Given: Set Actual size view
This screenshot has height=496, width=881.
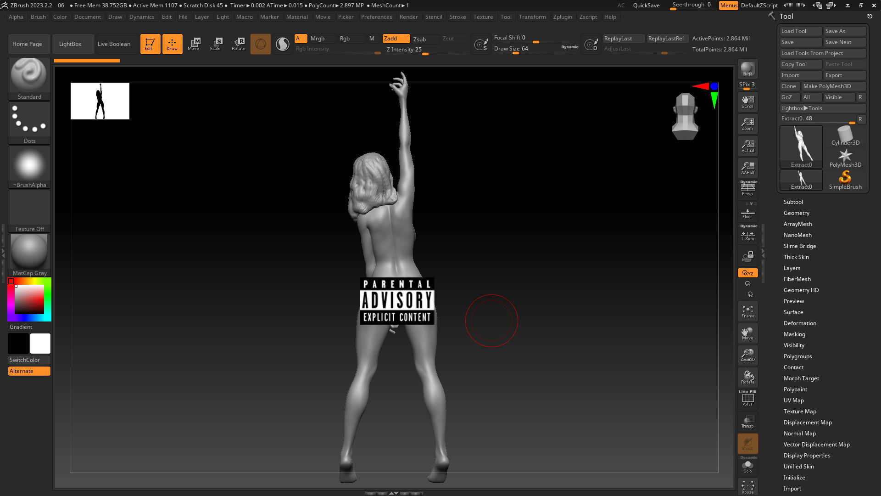Looking at the screenshot, I should click(x=747, y=146).
